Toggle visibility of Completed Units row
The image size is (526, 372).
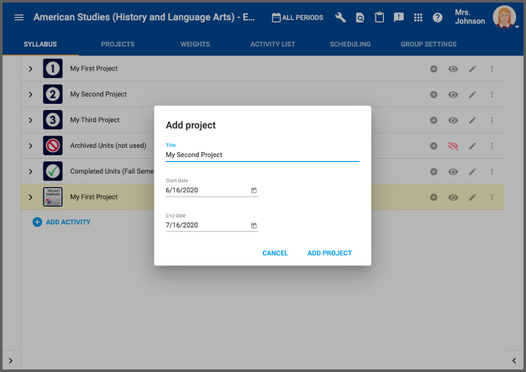(453, 171)
